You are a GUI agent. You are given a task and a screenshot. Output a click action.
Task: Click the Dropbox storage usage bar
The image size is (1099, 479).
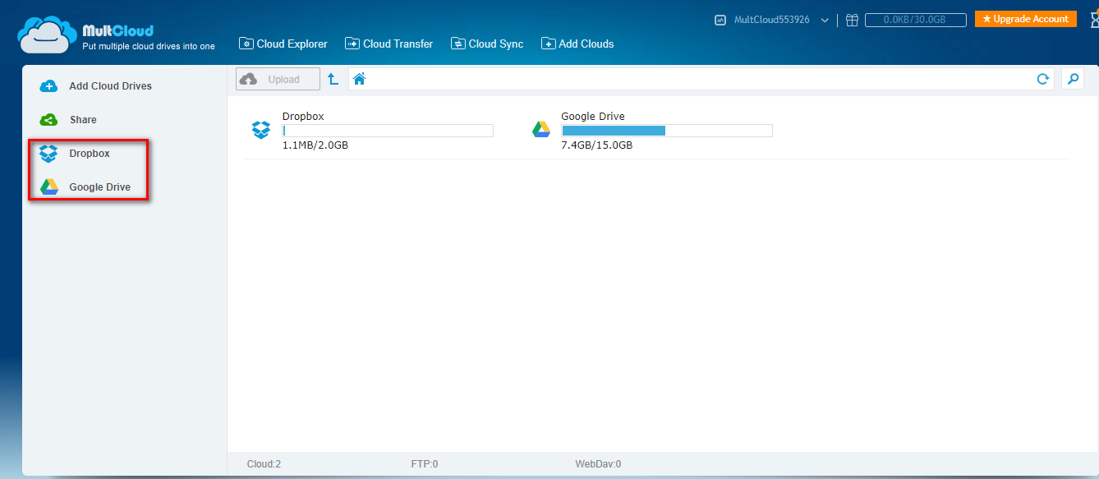pyautogui.click(x=388, y=131)
